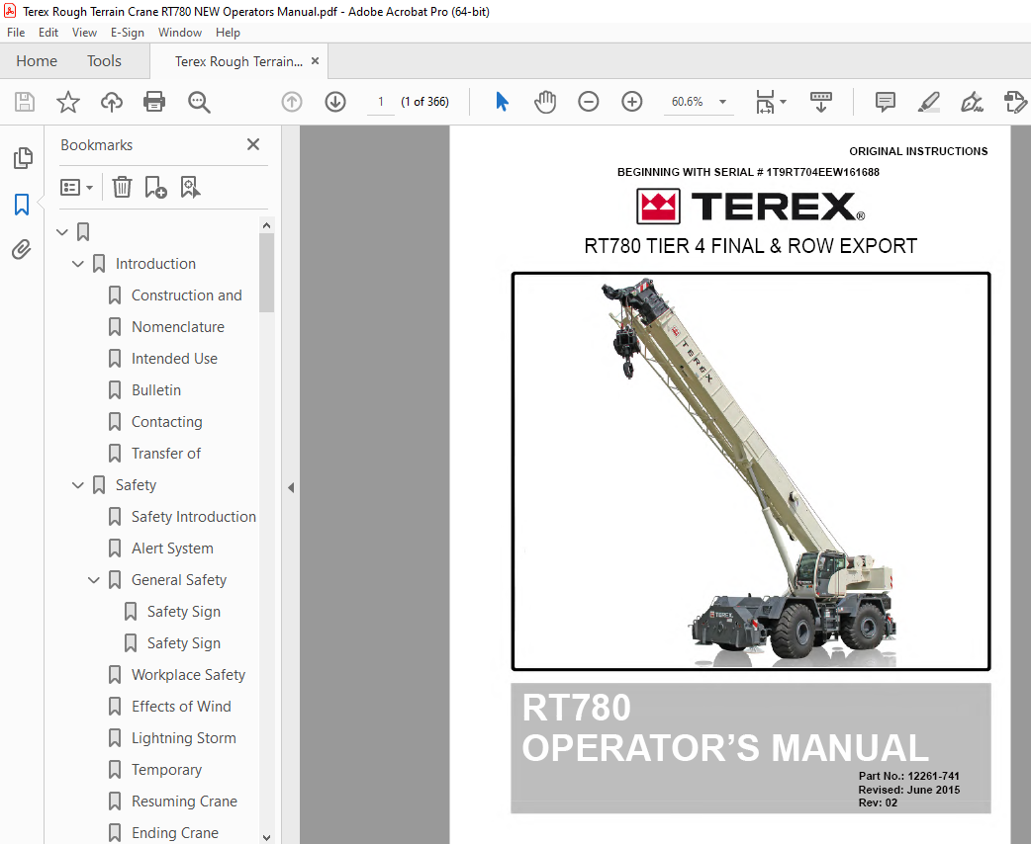Open the Resuming Crane bookmark
This screenshot has width=1031, height=844.
[x=184, y=802]
